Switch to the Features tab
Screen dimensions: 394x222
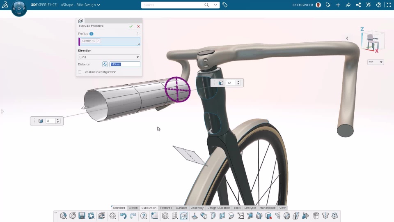[x=166, y=208]
